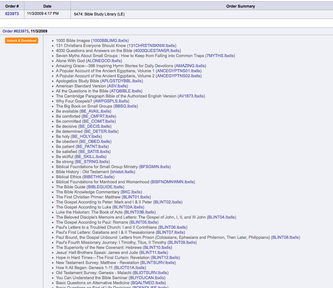Select '5474: Bible Study Library (LE)' summary text
This screenshot has width=333, height=288.
(x=99, y=14)
